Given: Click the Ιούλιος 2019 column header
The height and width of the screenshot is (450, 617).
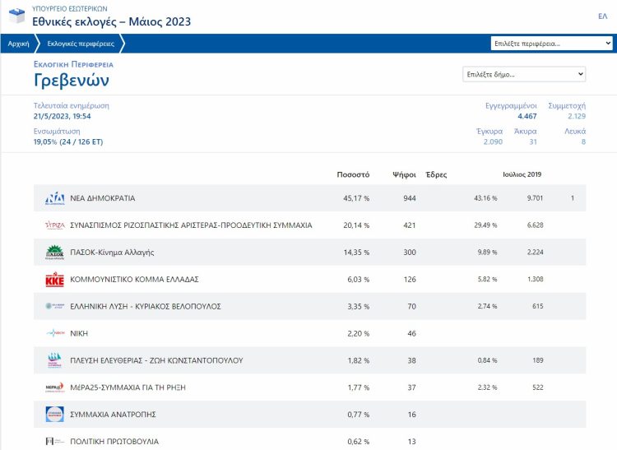Looking at the screenshot, I should 522,174.
